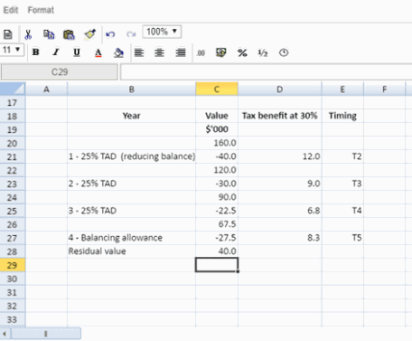The width and height of the screenshot is (412, 341).
Task: Click the cell with -30.0
Action: (x=217, y=184)
